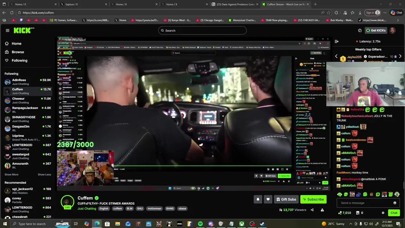Viewport: 405px width, 228px height.
Task: Open RampageJackson channel in Following list
Action: click(x=28, y=110)
